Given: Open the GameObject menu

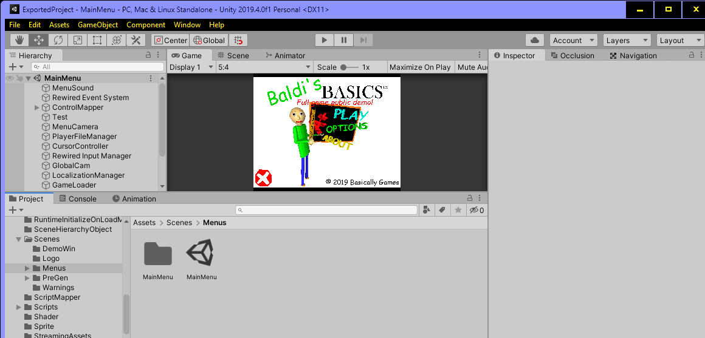Looking at the screenshot, I should click(x=98, y=25).
